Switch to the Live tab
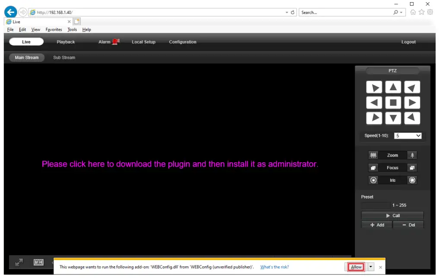Viewport: 439px width, 278px height. [x=26, y=42]
